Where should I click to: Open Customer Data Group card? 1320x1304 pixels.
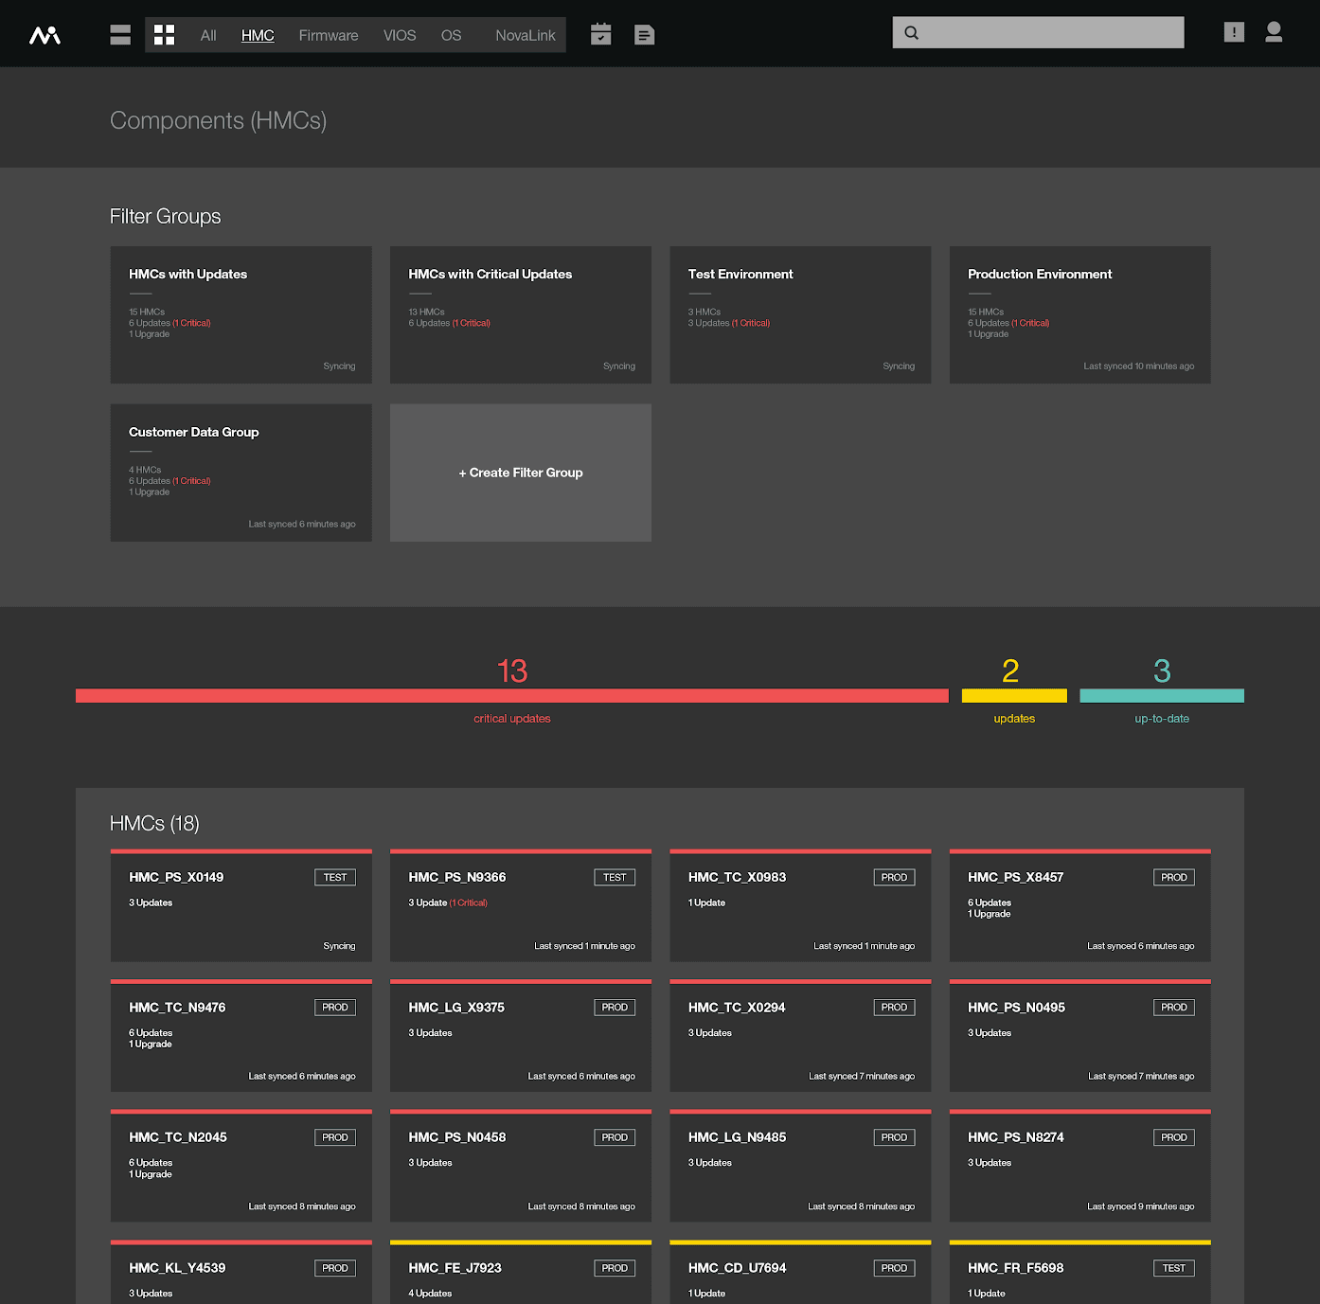[241, 473]
